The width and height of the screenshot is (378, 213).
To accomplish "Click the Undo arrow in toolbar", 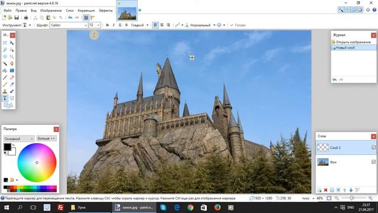I will click(70, 18).
